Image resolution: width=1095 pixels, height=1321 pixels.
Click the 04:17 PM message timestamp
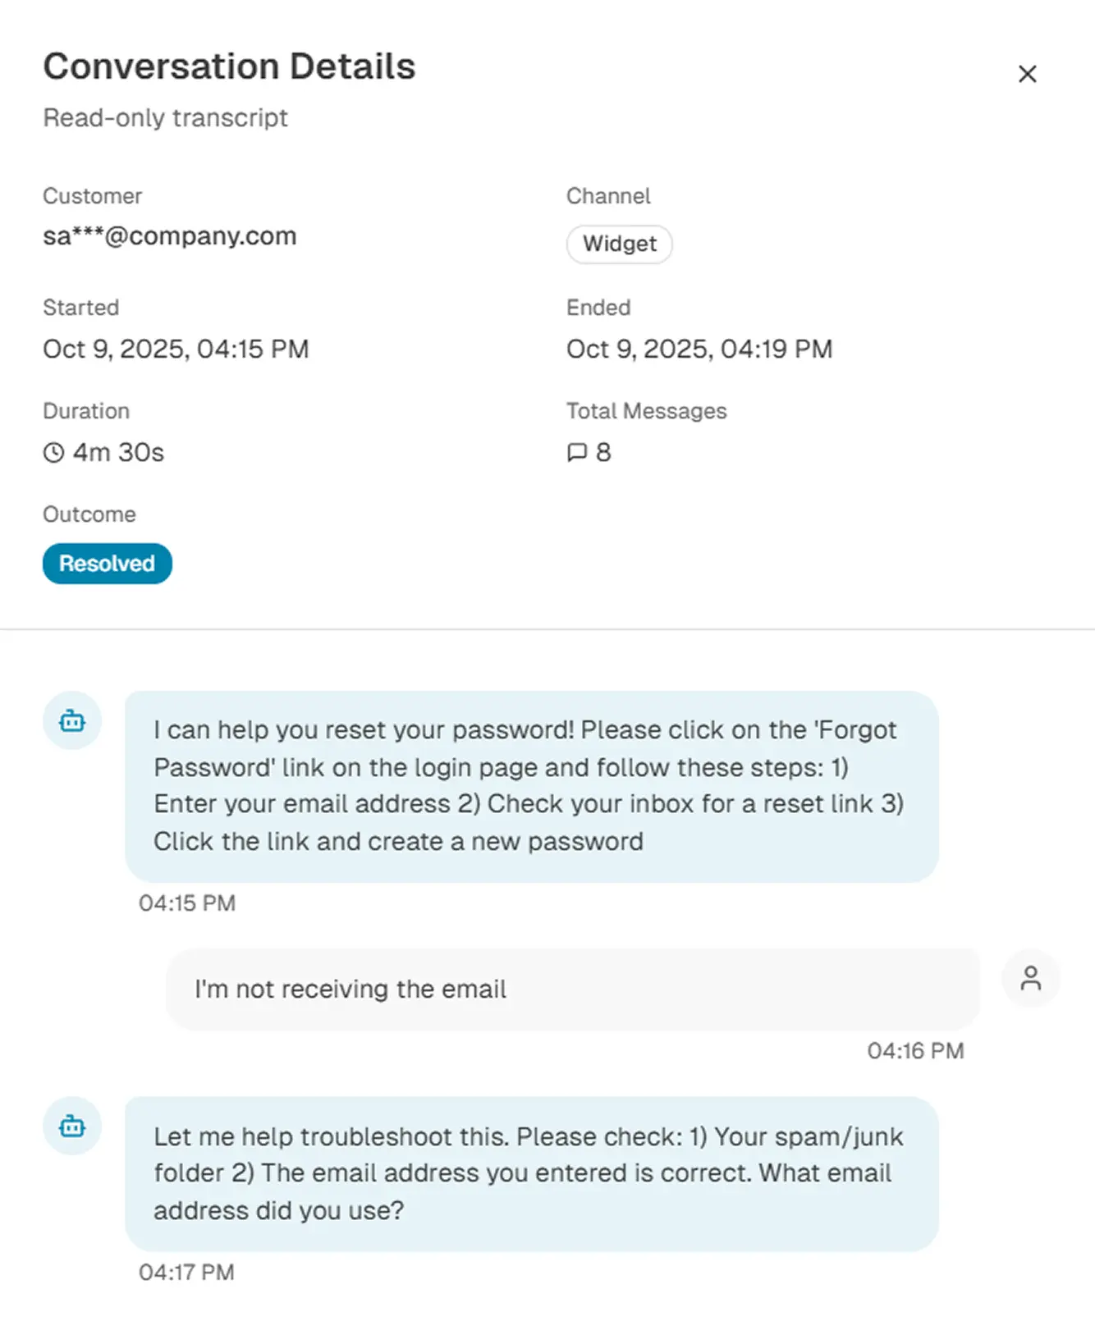[186, 1273]
